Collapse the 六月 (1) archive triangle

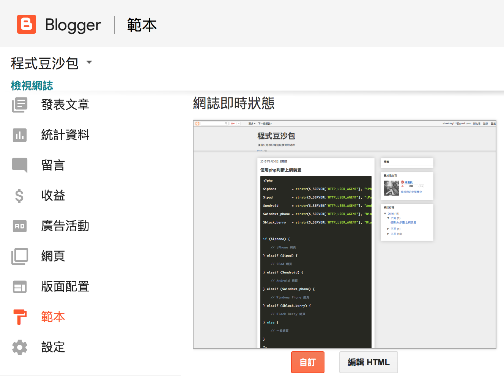click(x=388, y=218)
